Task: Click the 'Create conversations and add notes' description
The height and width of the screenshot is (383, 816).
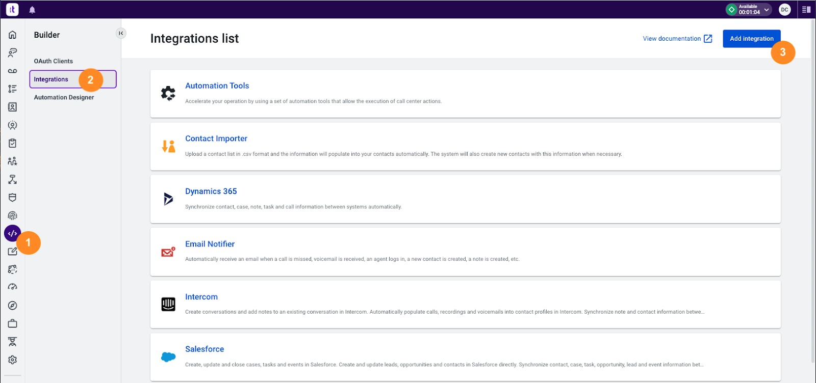Action: pos(445,312)
